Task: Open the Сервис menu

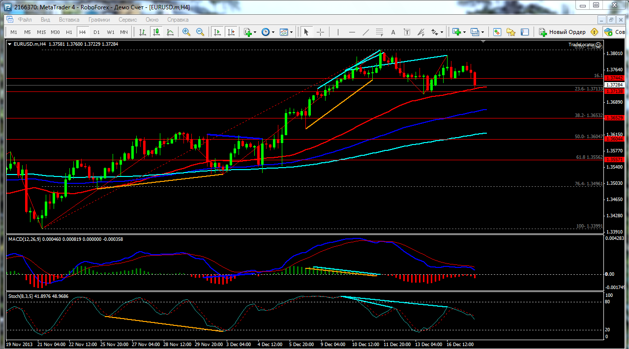Action: point(128,20)
